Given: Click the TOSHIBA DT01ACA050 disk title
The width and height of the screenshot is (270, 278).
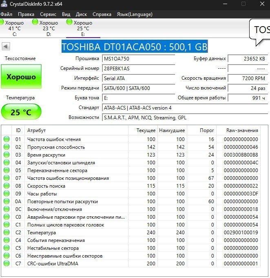Looking at the screenshot, I should point(135,47).
